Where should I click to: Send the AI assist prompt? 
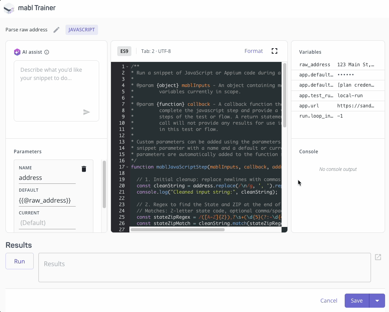(87, 112)
